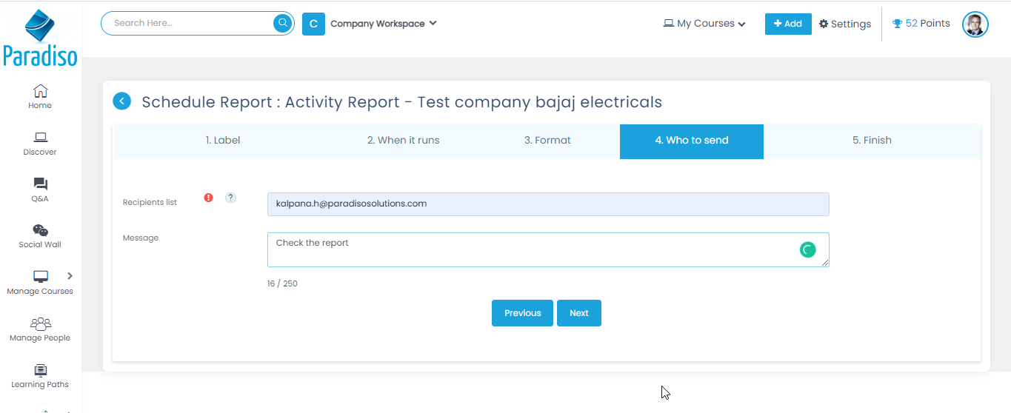The width and height of the screenshot is (1011, 413).
Task: Go to the 2. When it runs step
Action: [x=403, y=141]
